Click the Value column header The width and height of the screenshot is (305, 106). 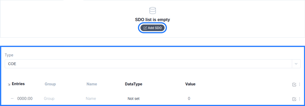[190, 84]
